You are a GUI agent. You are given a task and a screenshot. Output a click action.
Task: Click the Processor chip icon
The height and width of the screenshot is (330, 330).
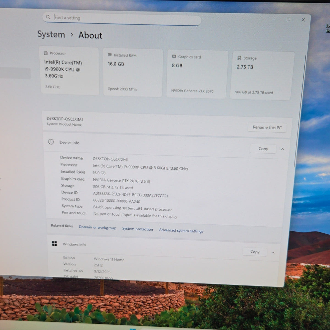tap(46, 53)
